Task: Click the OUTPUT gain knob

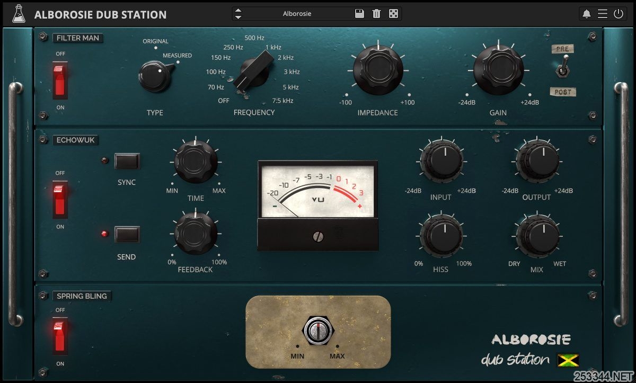Action: 537,162
